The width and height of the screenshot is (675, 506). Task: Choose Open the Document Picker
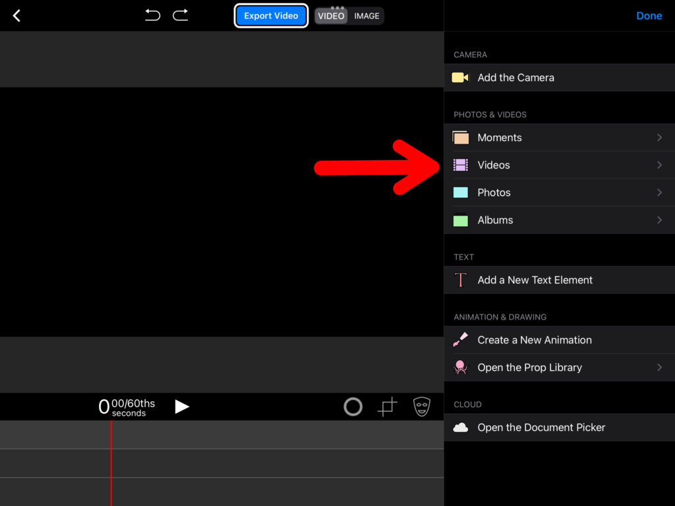pos(541,428)
